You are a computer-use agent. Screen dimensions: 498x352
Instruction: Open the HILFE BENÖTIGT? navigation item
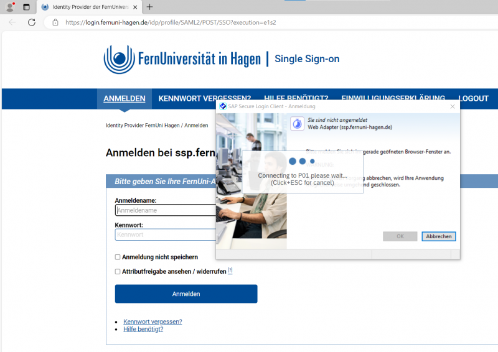pos(296,97)
